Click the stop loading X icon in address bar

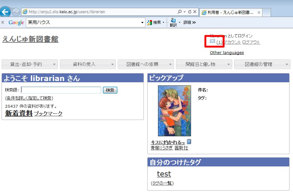tap(195, 12)
